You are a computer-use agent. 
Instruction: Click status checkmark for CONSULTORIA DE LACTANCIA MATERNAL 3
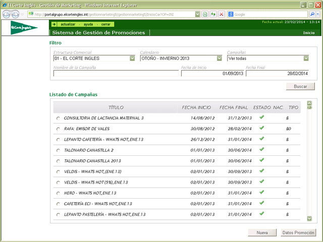pyautogui.click(x=261, y=117)
